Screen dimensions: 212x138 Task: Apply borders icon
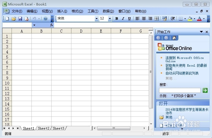pyautogui.click(x=181, y=19)
